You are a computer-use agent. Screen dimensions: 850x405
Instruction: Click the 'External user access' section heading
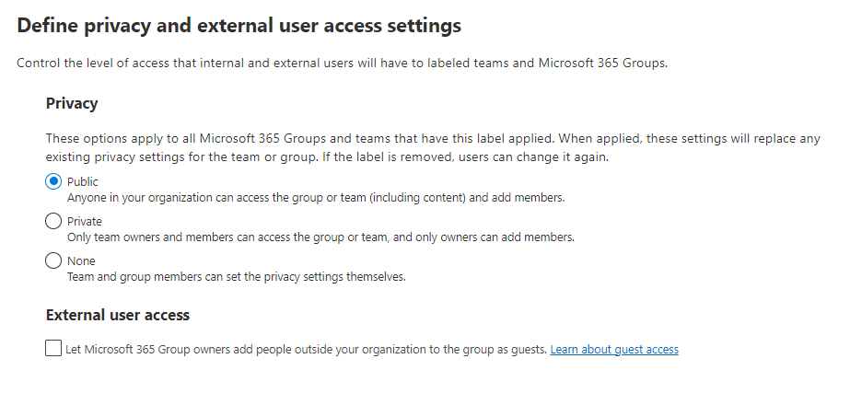[x=118, y=315]
